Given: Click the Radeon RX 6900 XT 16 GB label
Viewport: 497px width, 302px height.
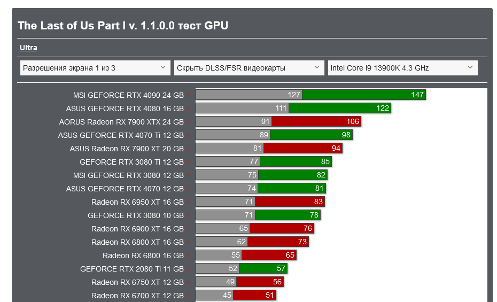Looking at the screenshot, I should pyautogui.click(x=137, y=229).
